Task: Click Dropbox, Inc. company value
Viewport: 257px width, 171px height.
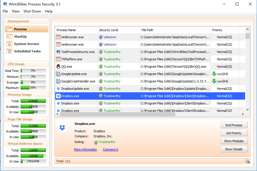Action: 103,136
